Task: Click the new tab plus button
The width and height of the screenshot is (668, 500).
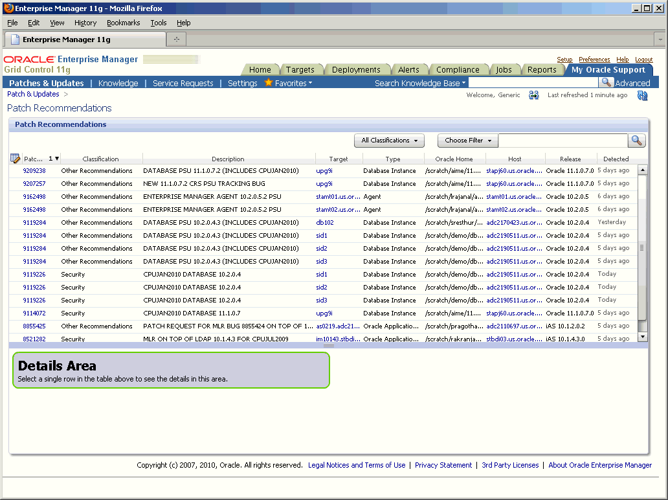Action: pos(176,40)
